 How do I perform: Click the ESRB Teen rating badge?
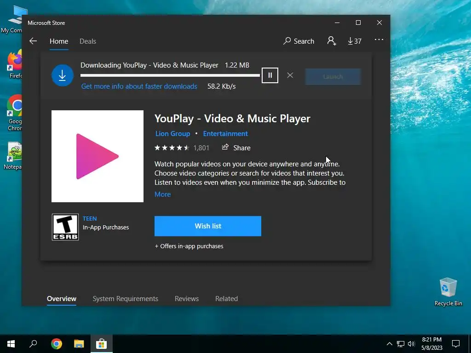tap(65, 227)
